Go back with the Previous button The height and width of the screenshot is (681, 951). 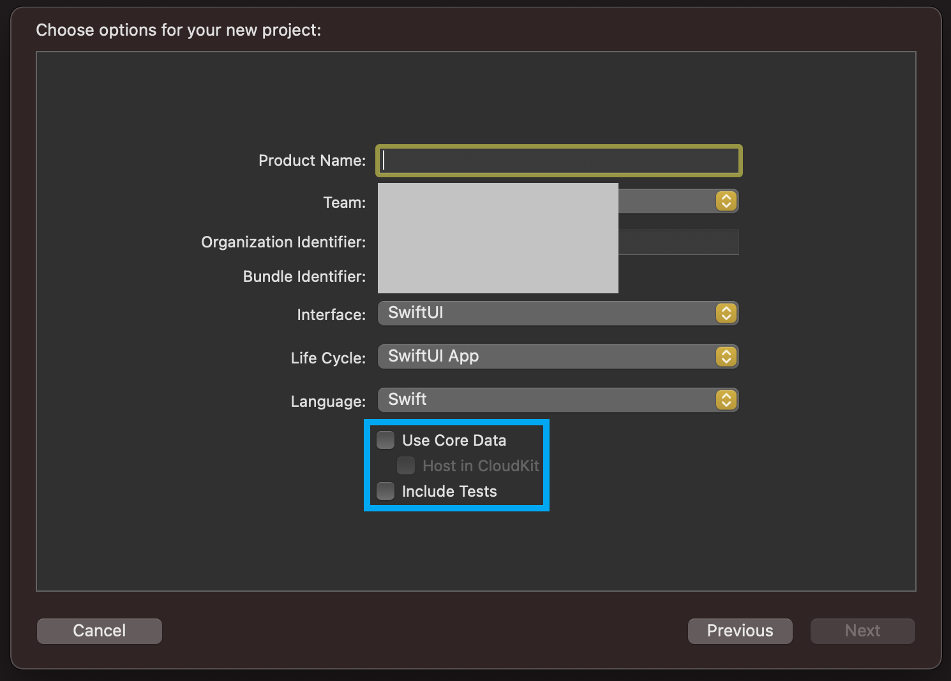[740, 631]
